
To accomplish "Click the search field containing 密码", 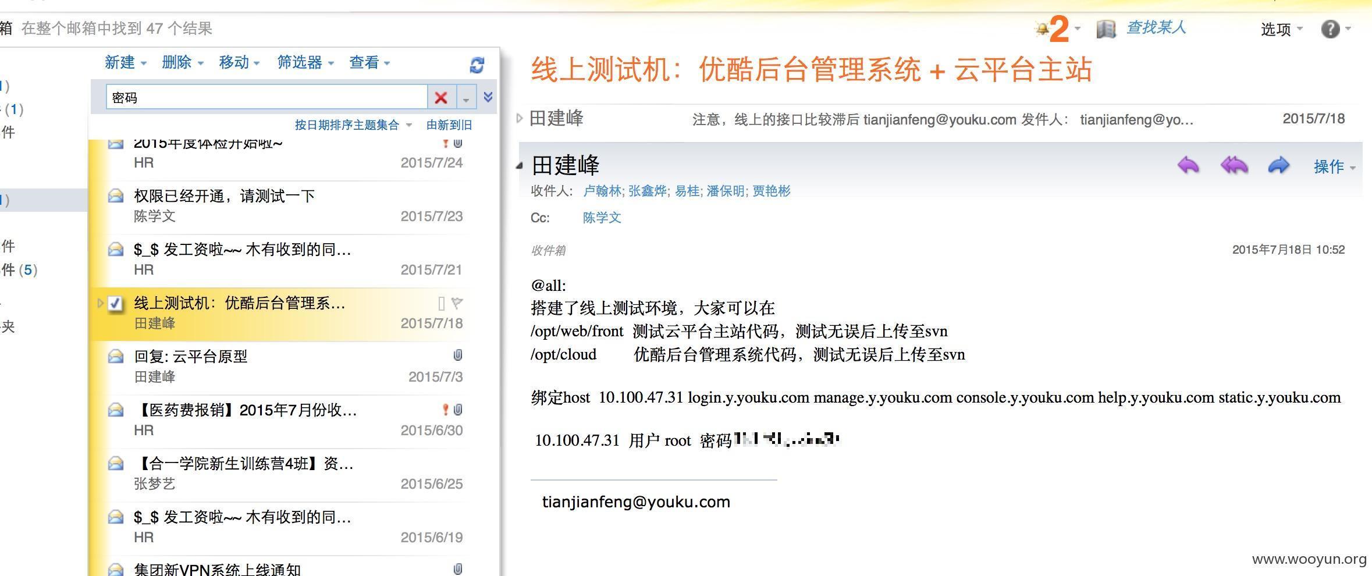I will tap(267, 97).
